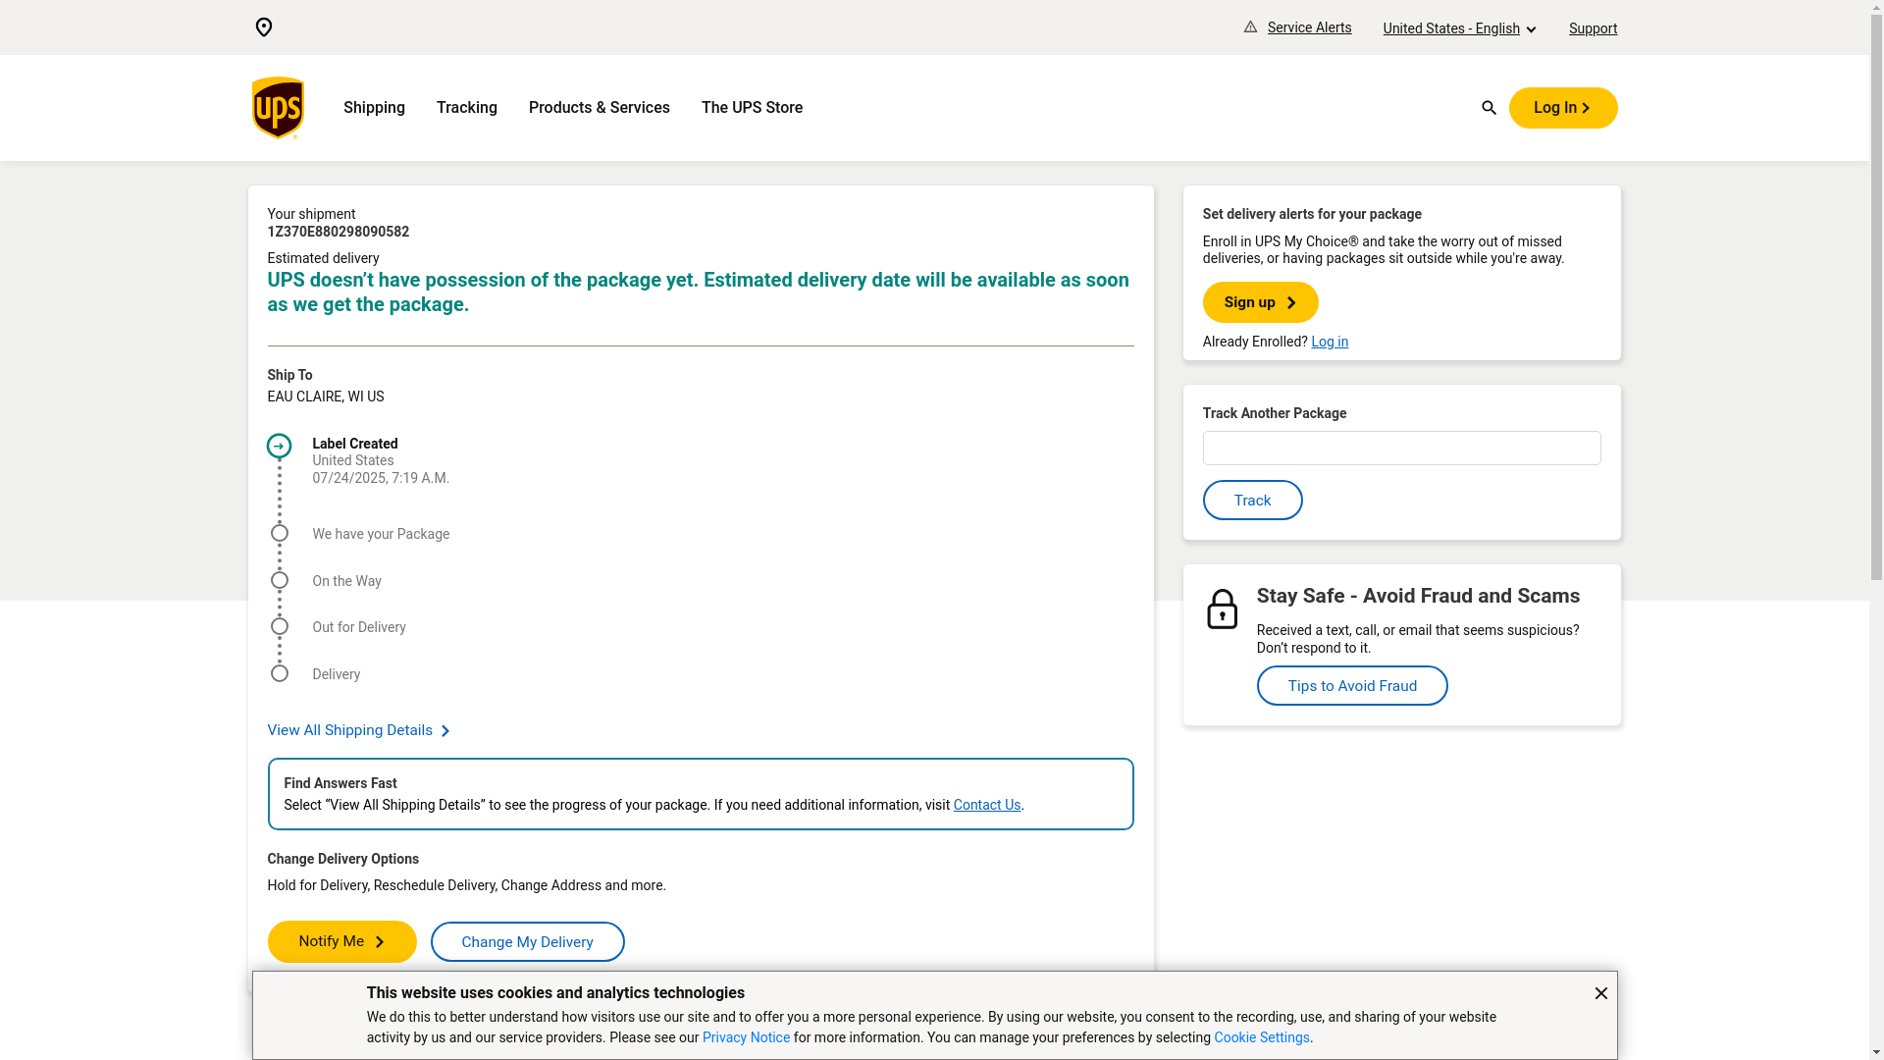The image size is (1884, 1060).
Task: Click the Set delivery alerts heading
Action: (x=1312, y=214)
